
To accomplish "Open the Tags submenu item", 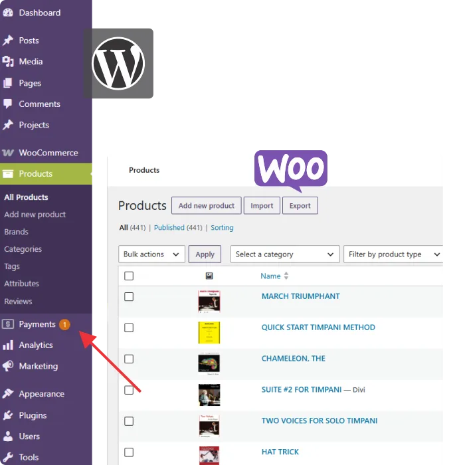I will pos(12,266).
